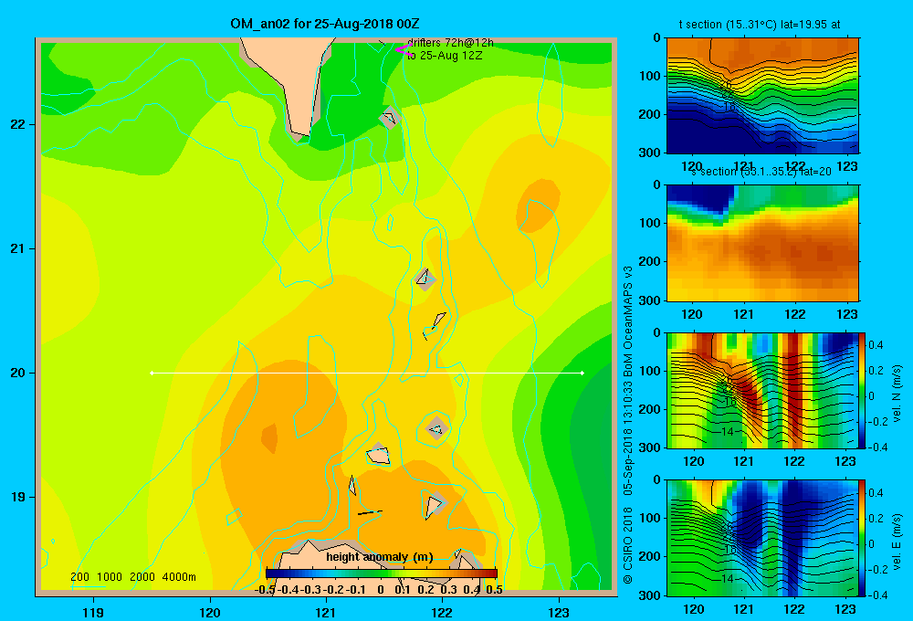Click latitude label '21' on main map
Screen dimensions: 913x621
click(x=17, y=248)
